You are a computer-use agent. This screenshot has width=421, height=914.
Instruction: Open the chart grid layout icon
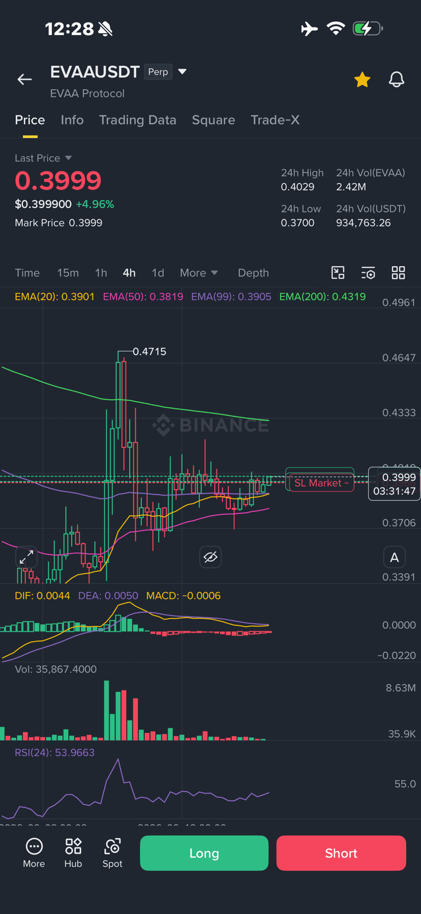coord(398,273)
